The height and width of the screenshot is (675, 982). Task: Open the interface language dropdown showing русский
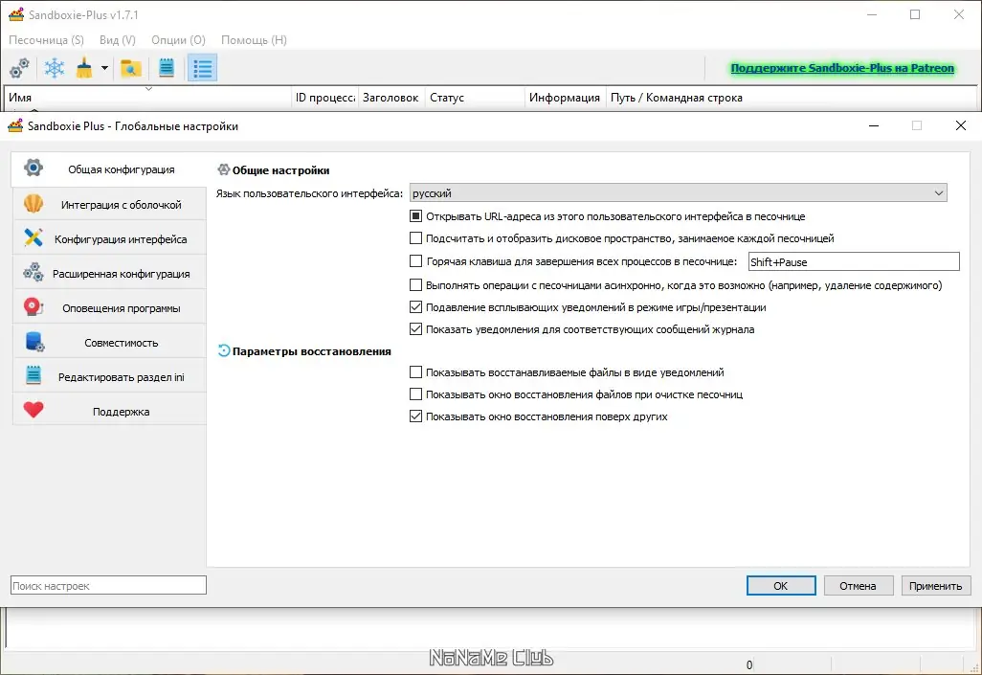[x=679, y=193]
